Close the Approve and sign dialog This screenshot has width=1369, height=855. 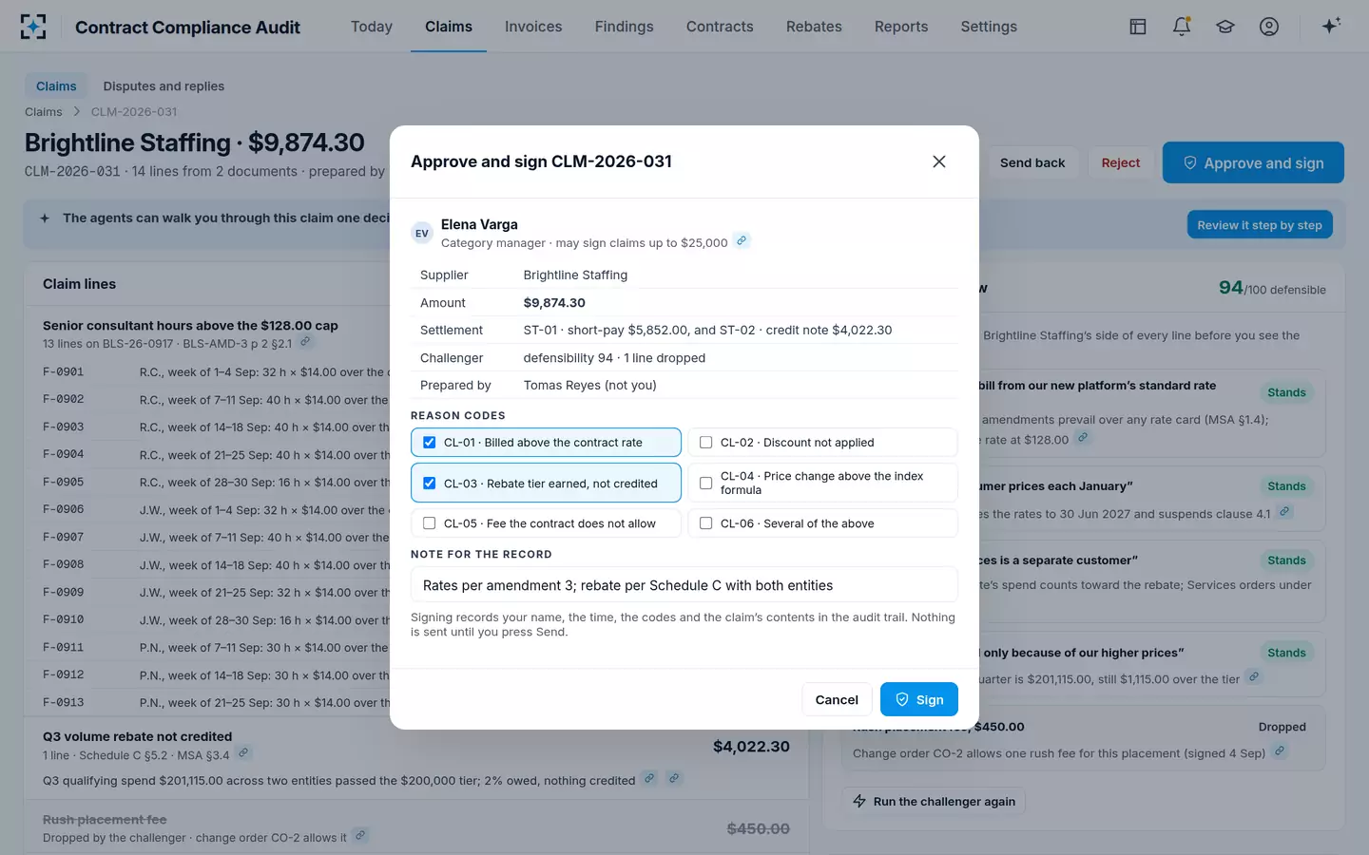pos(939,161)
